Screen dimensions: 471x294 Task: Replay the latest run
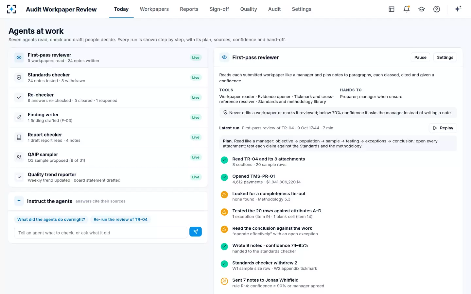pyautogui.click(x=443, y=128)
